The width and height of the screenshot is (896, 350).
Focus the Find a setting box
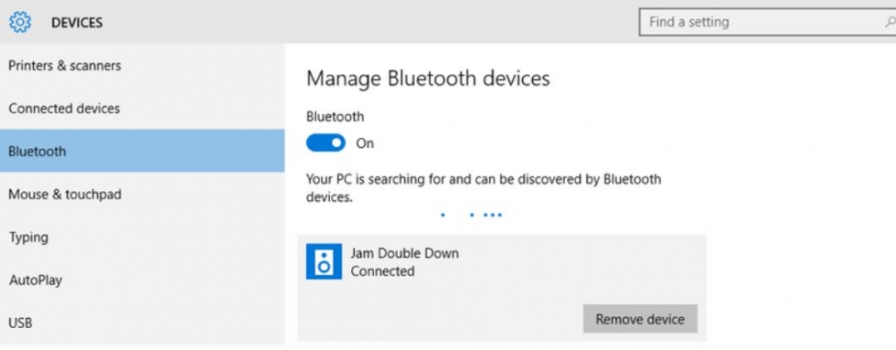pos(767,22)
